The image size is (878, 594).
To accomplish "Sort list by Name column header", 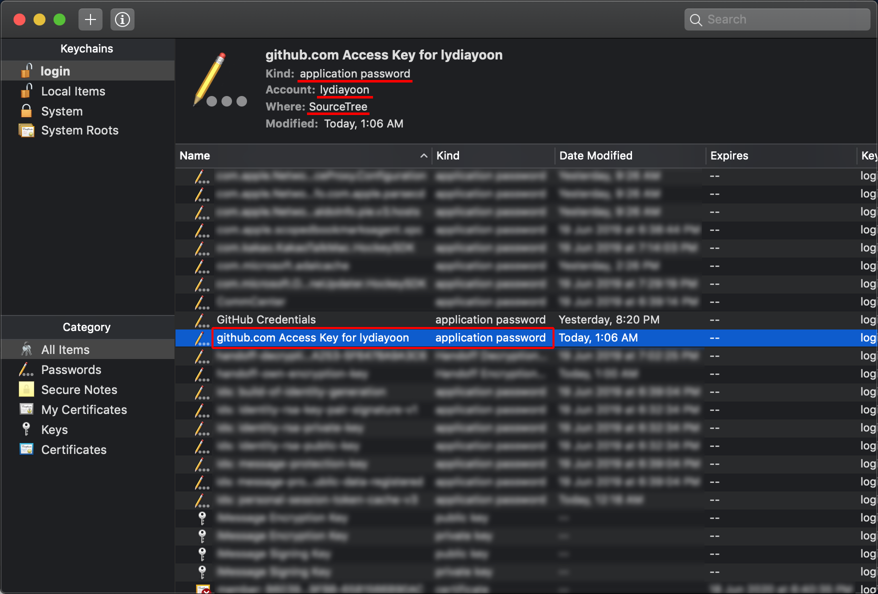I will (x=303, y=155).
